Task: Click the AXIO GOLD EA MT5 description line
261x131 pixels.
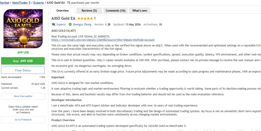Action: click(63, 31)
